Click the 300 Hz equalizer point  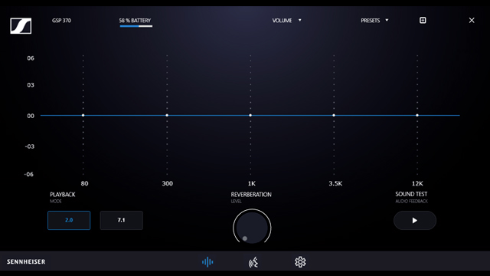coord(167,115)
